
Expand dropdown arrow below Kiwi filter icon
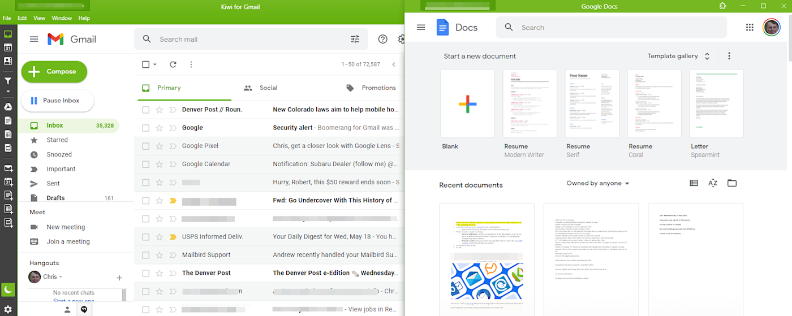8,91
